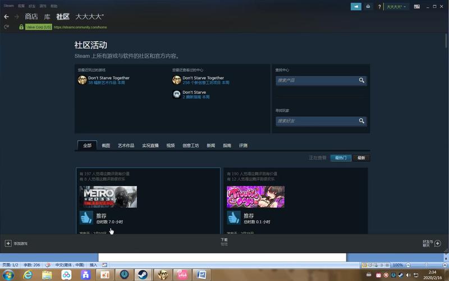This screenshot has height=281, width=449.
Task: Sort by 最新 (Newest)
Action: click(361, 158)
